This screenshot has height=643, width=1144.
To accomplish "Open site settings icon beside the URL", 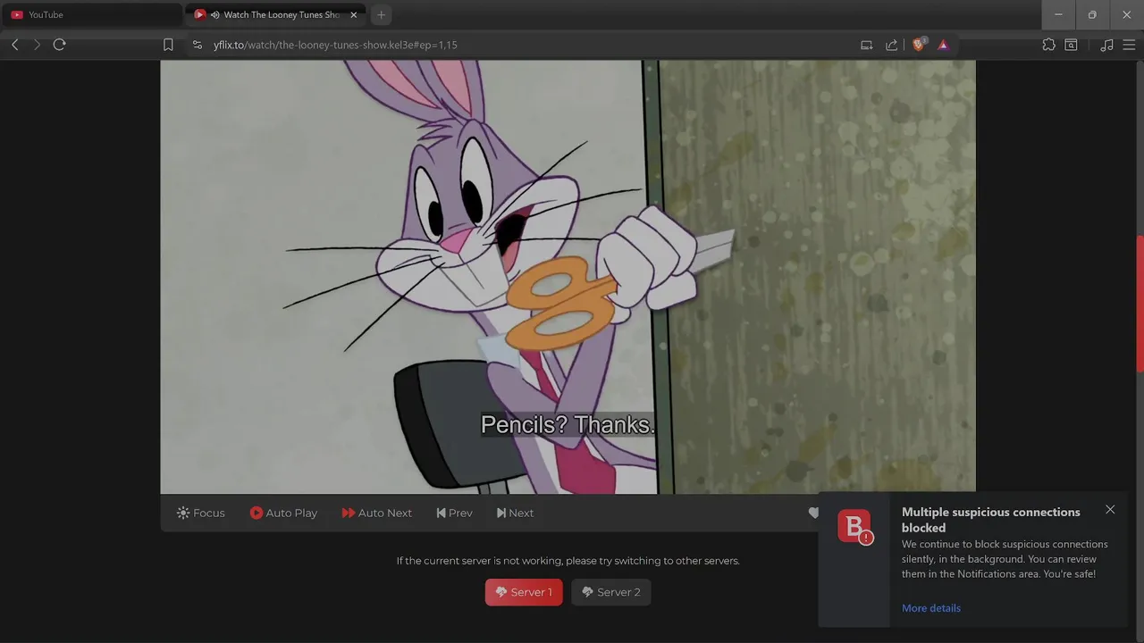I will coord(198,45).
